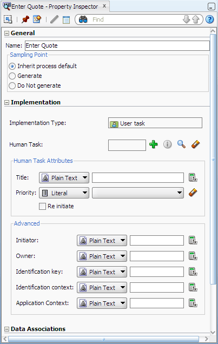Image resolution: width=218 pixels, height=344 pixels.
Task: Click the pencil edit toolbar icon
Action: click(x=54, y=19)
